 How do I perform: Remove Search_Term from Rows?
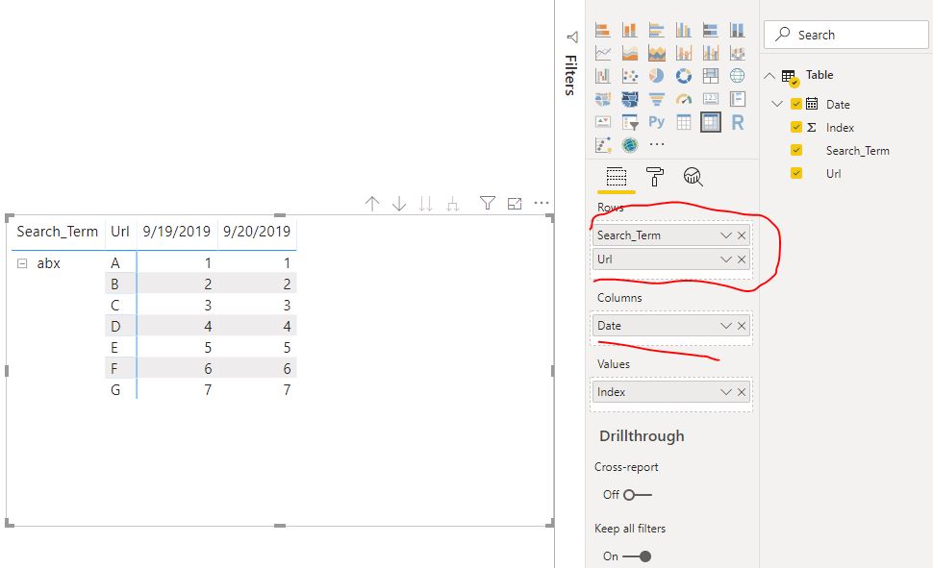[742, 235]
